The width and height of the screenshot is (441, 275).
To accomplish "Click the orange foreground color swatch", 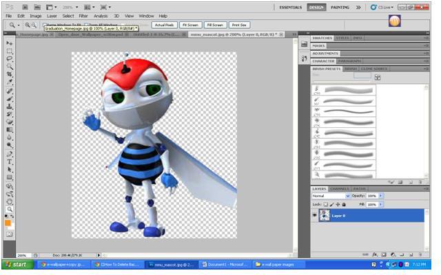I will tap(8, 223).
